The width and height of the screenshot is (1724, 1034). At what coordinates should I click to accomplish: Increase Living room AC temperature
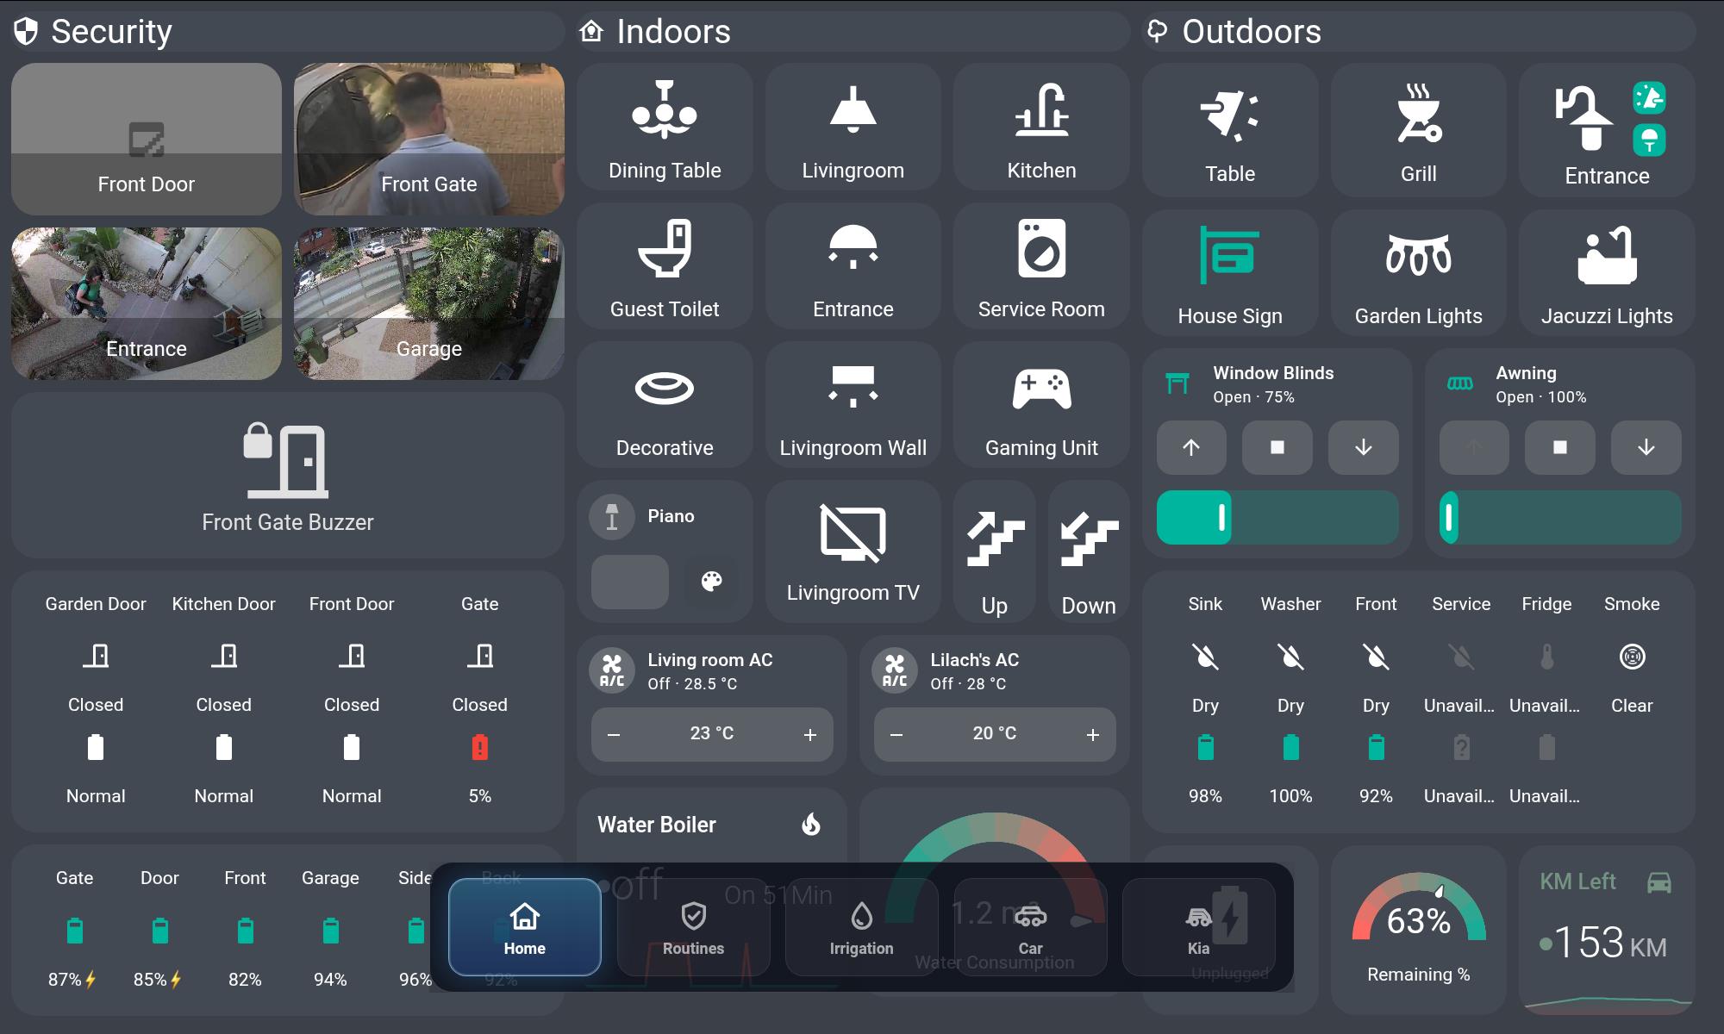[810, 735]
